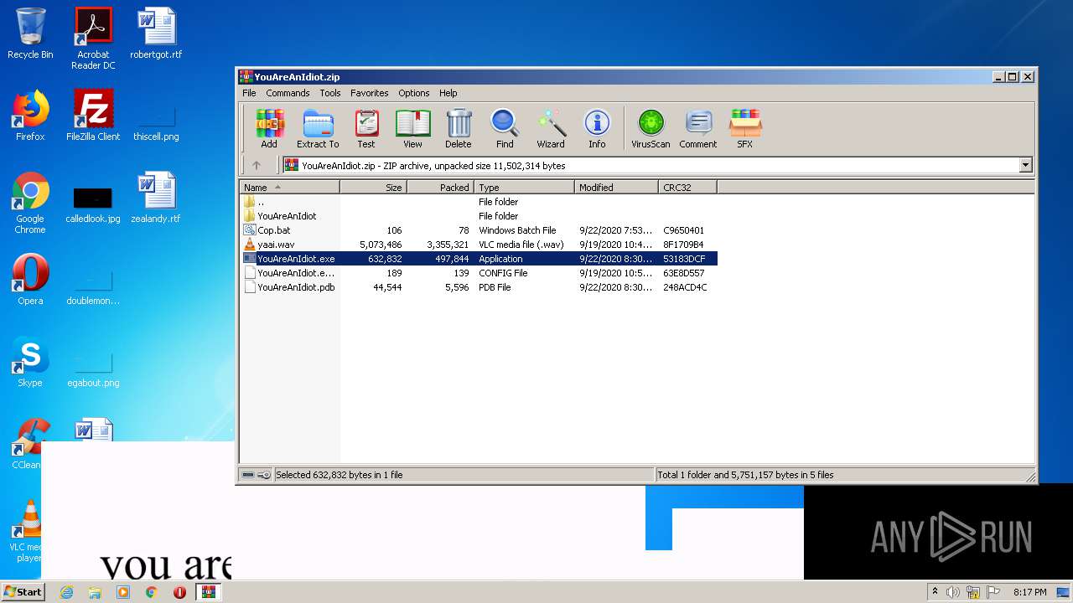Show hidden tray icons arrow

coord(936,592)
